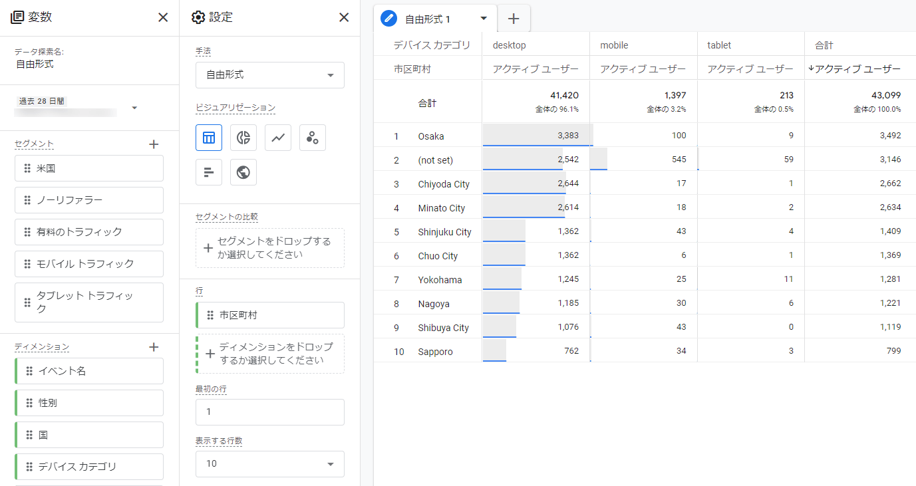The width and height of the screenshot is (916, 486).
Task: Switch to bar chart visualization
Action: 209,172
